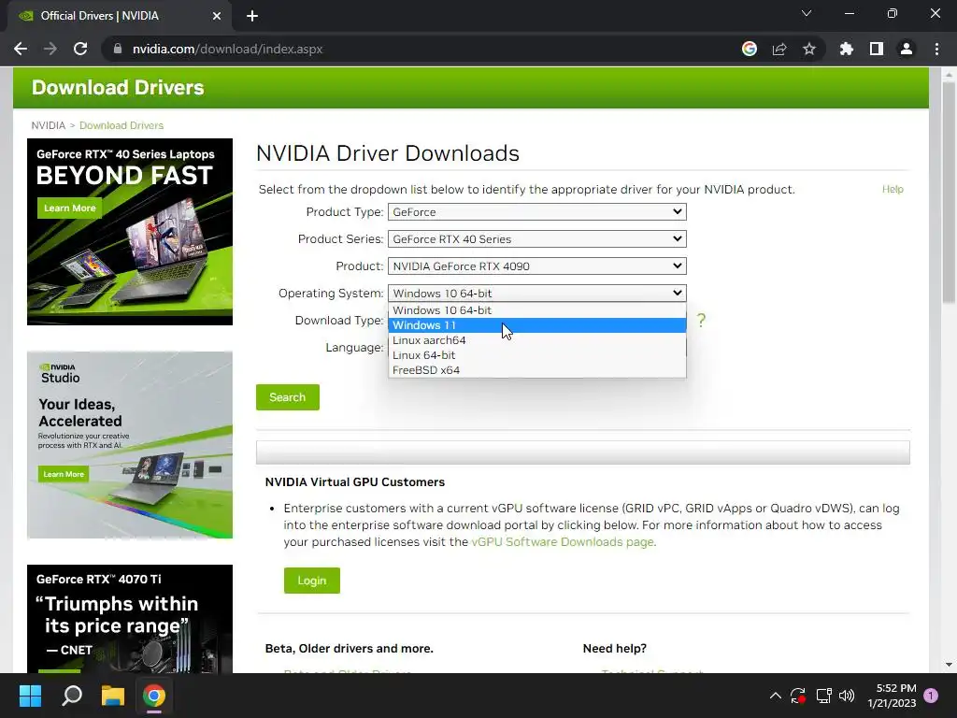Open the Product Type dropdown
The width and height of the screenshot is (957, 718).
pos(537,212)
